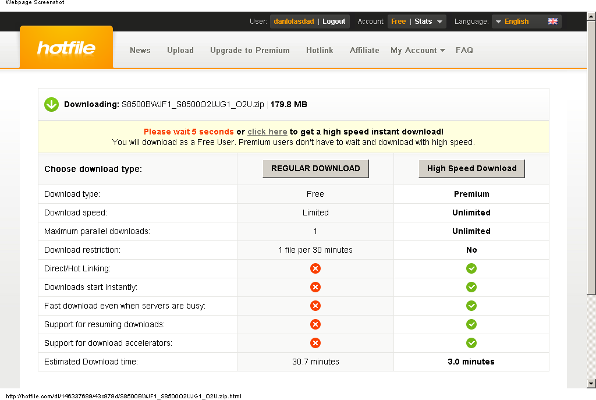This screenshot has height=400, width=596.
Task: Click the Free account type link
Action: [398, 22]
